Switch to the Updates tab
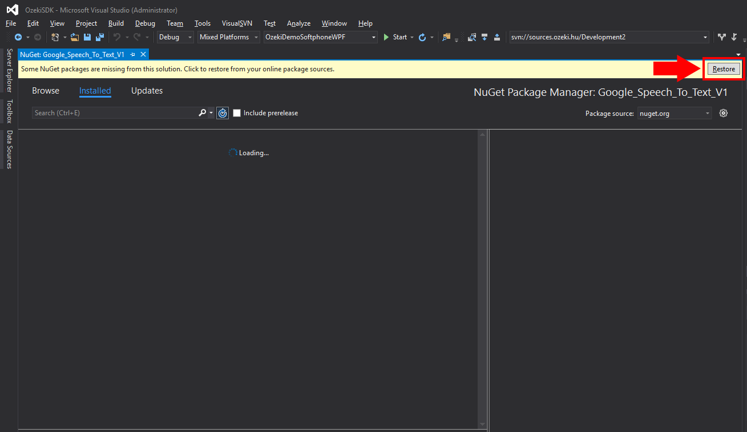747x432 pixels. [x=147, y=91]
